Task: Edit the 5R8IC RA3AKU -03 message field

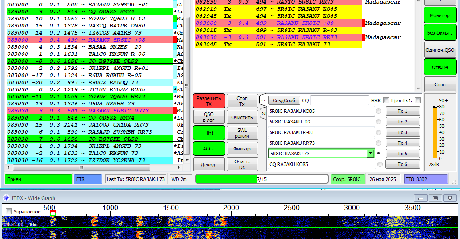Action: pos(321,122)
